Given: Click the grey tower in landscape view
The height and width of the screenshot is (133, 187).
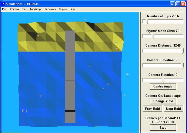Looking at the screenshot, I should click(70, 77).
